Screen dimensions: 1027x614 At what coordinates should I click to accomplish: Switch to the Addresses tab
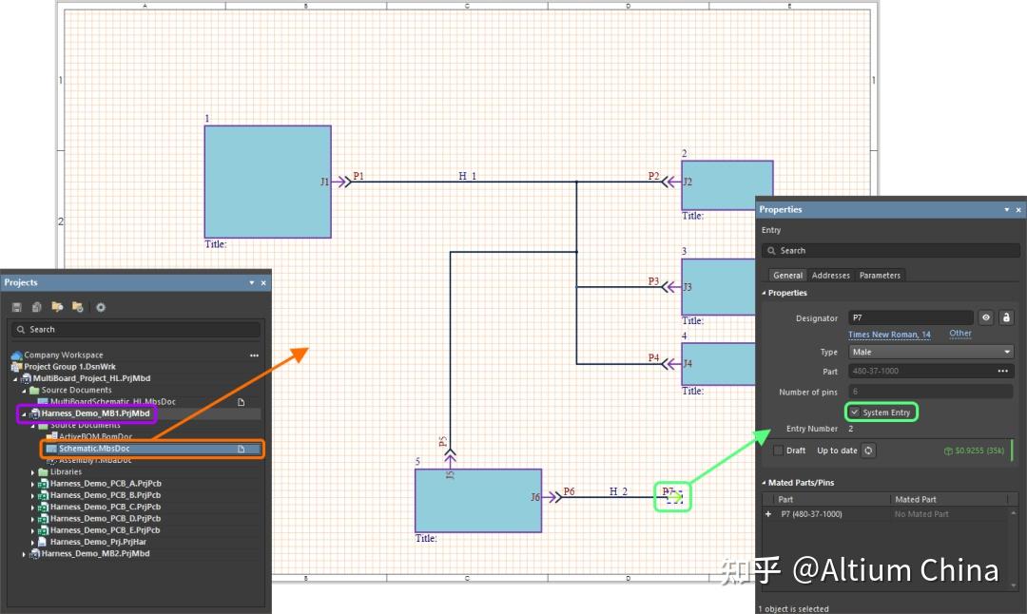pos(831,275)
